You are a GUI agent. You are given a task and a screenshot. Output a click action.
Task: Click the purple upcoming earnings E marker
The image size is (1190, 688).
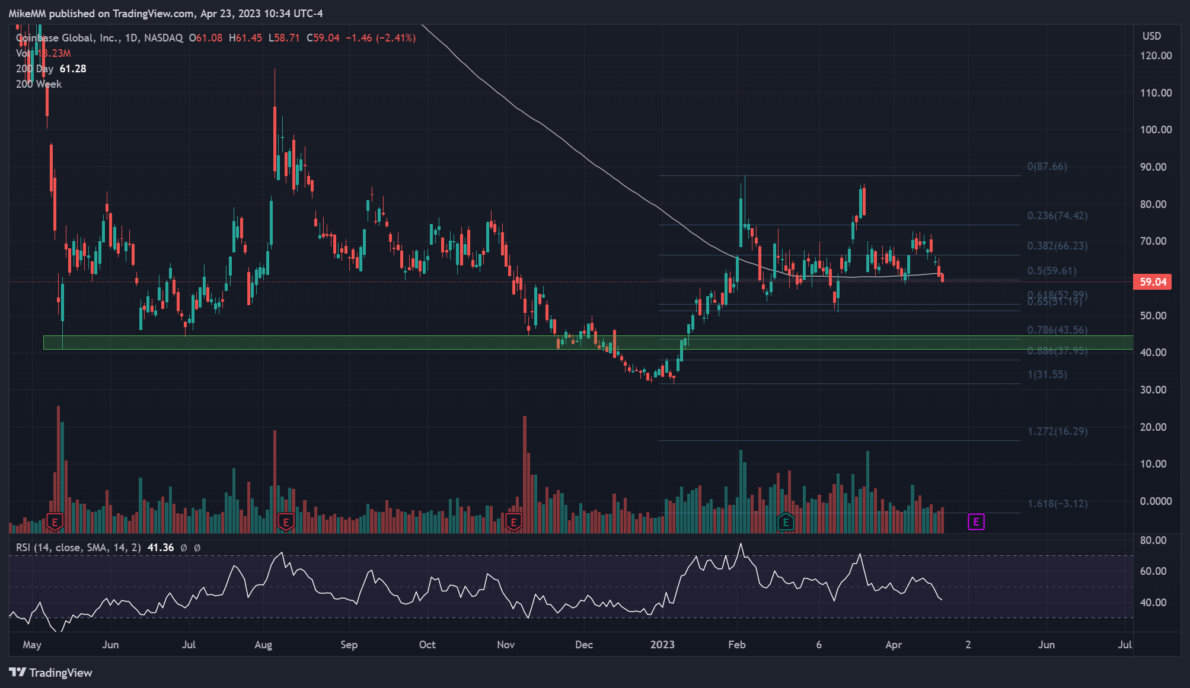976,521
